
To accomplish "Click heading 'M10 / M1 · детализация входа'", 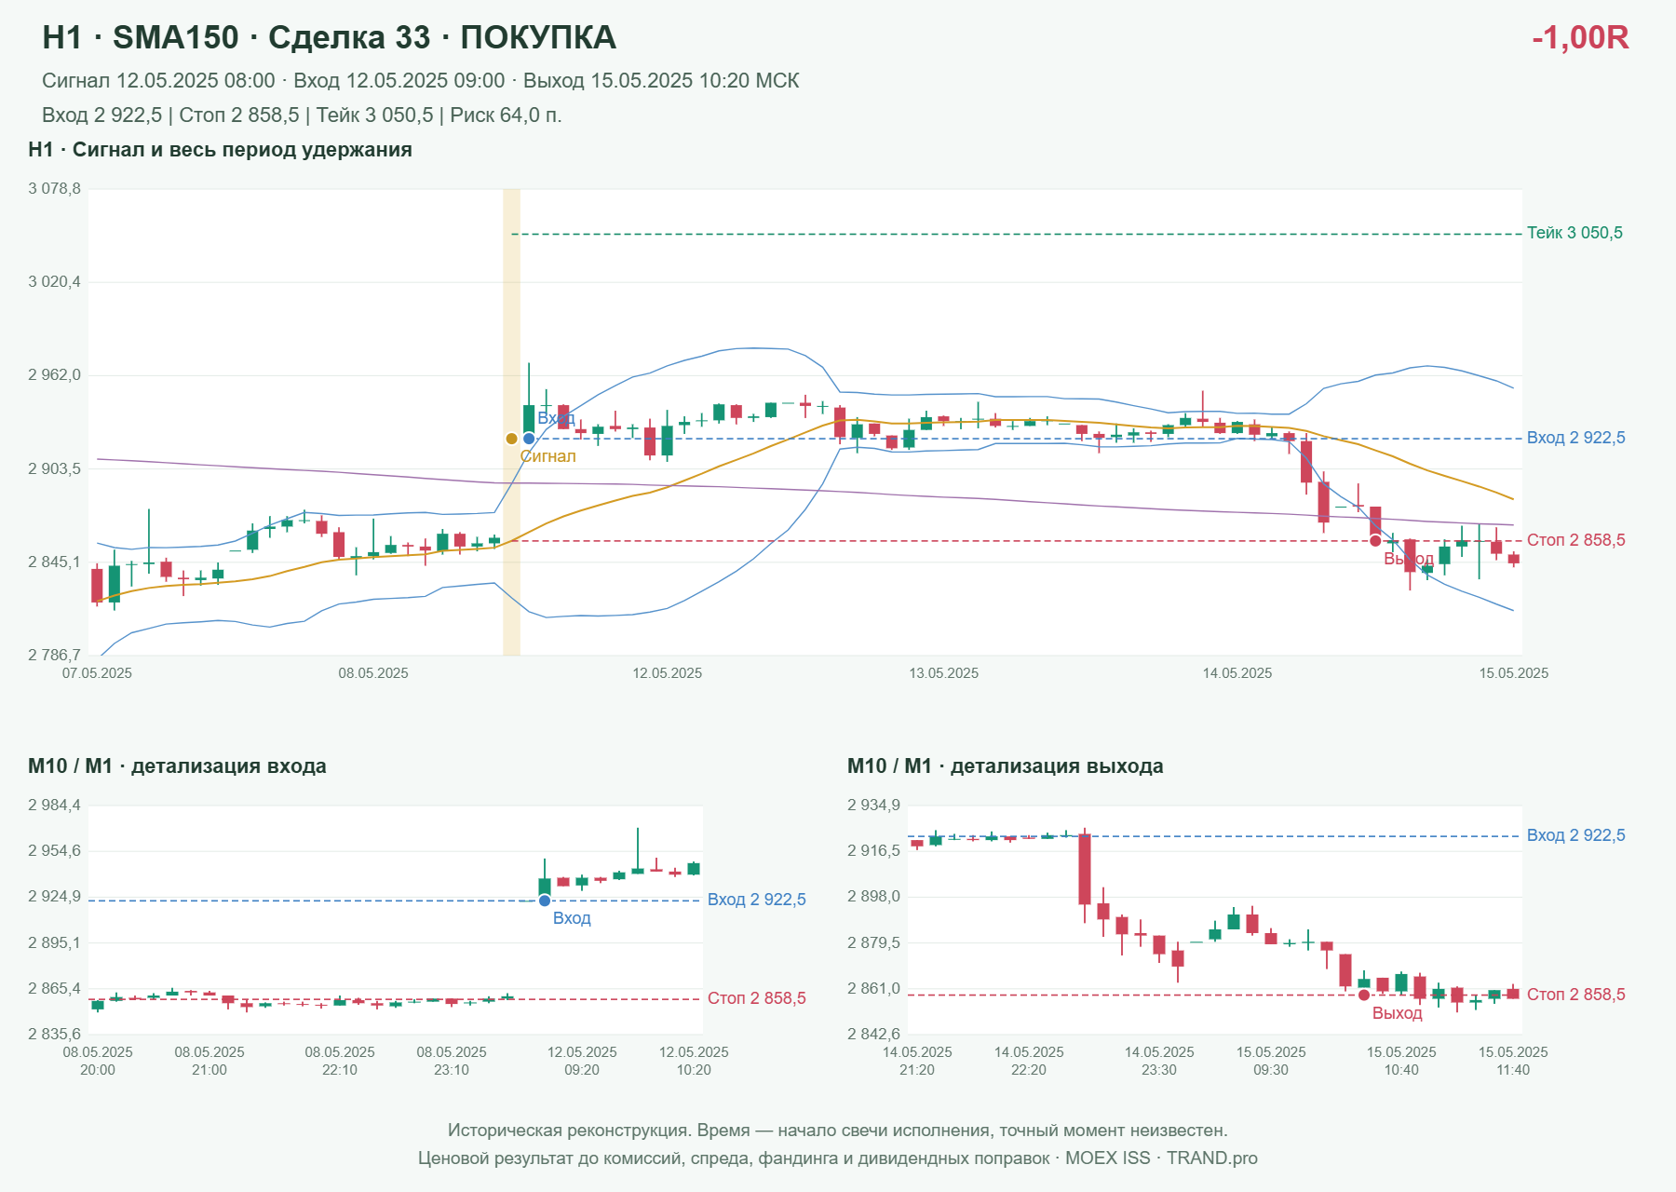I will tap(177, 766).
